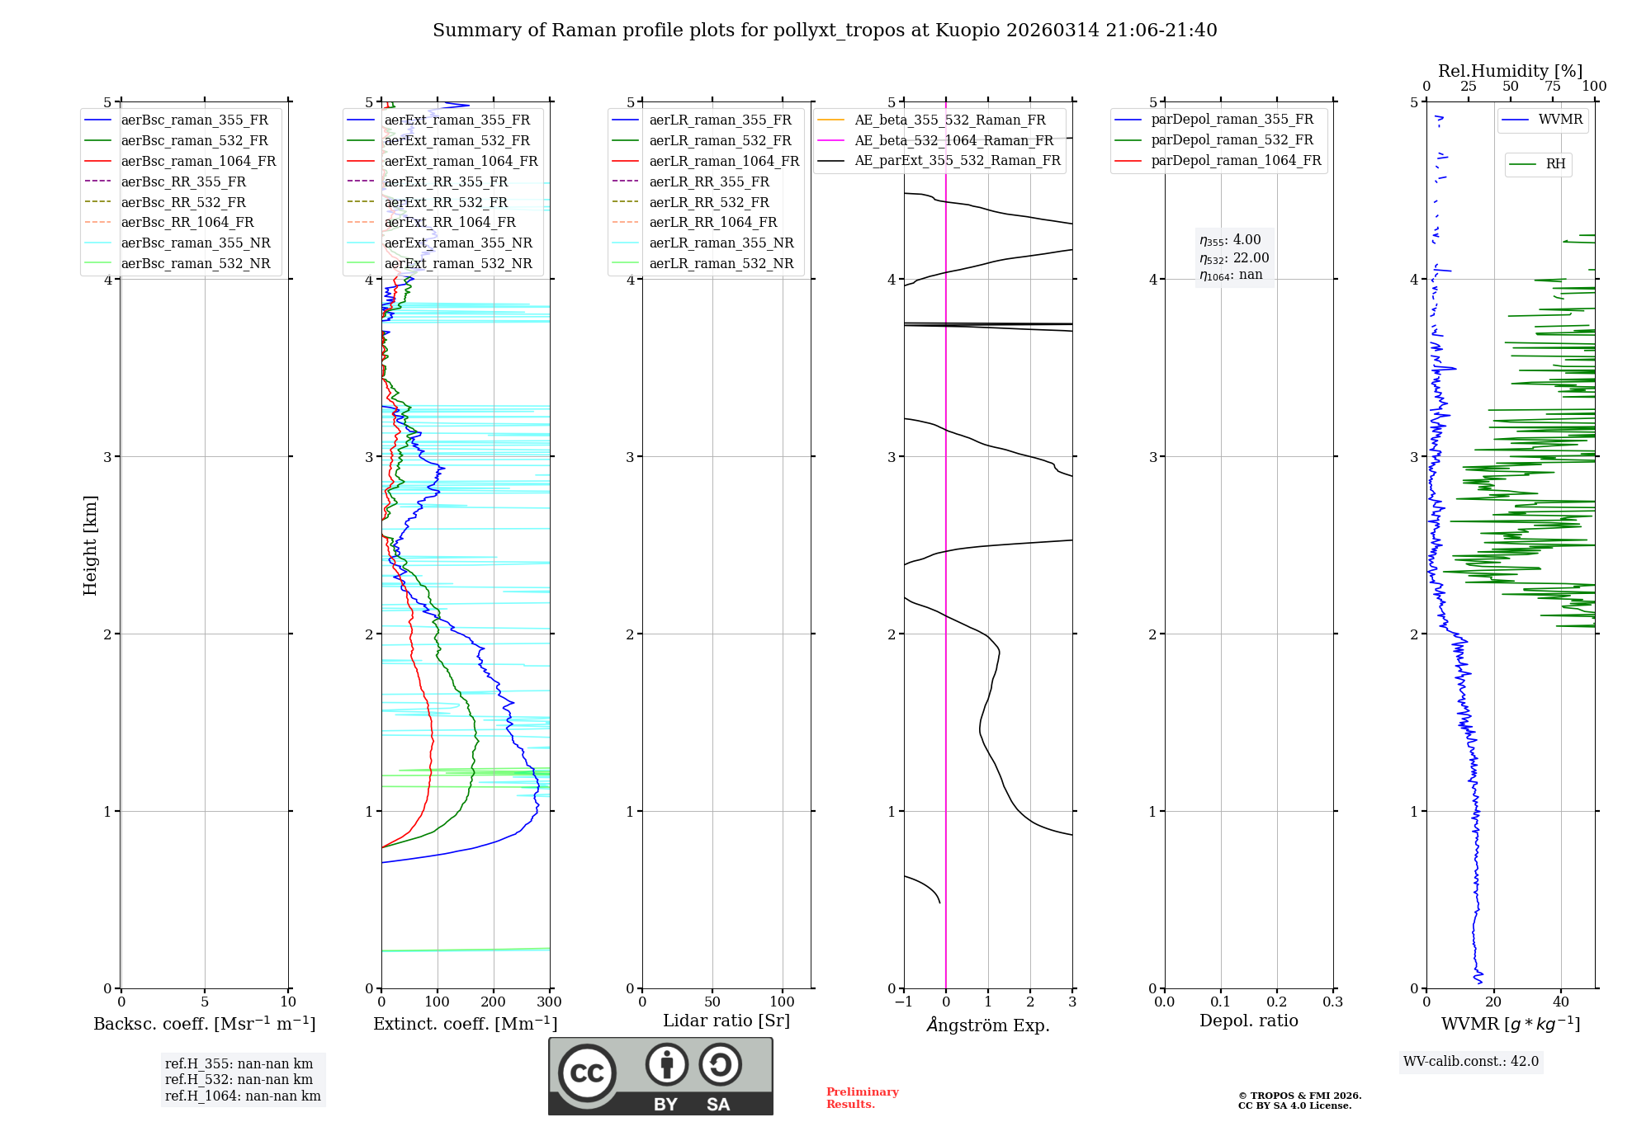The width and height of the screenshot is (1651, 1122).
Task: Click the reference height ref.H_355 info box
Action: coord(243,1079)
